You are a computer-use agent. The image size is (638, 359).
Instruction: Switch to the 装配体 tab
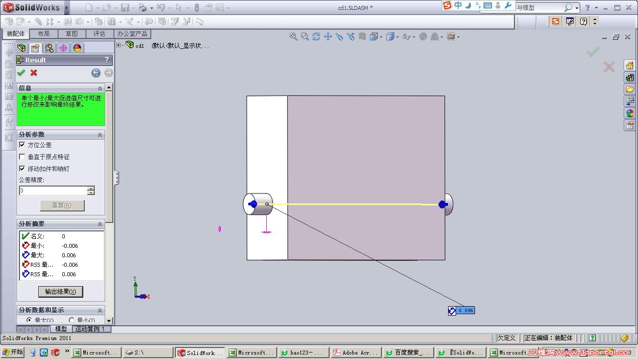pyautogui.click(x=15, y=34)
